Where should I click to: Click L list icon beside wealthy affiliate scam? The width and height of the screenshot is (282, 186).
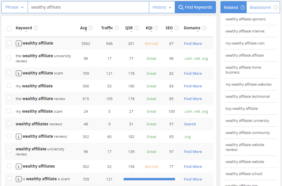(19, 73)
